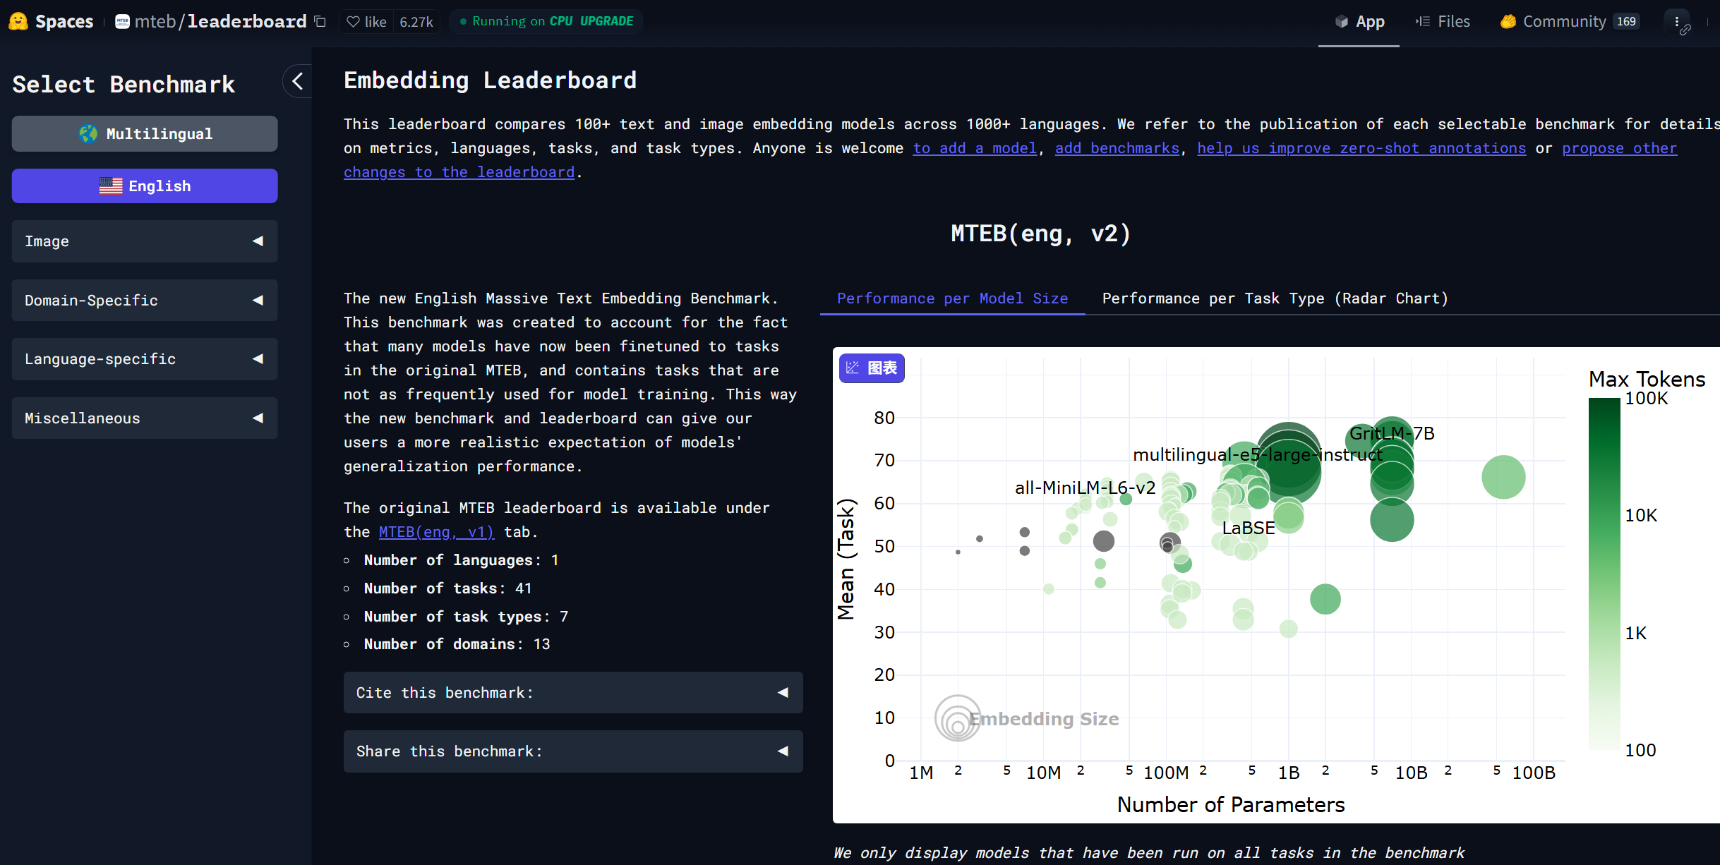Click the 6.27k like count
1720x865 pixels.
(x=416, y=22)
